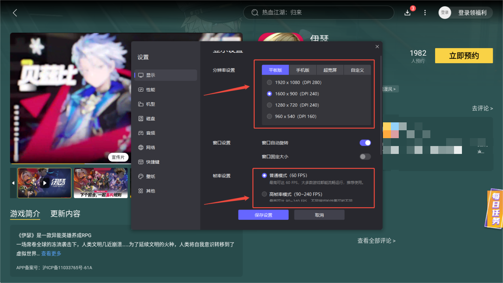The image size is (503, 283).
Task: Open the 性能 performance settings section
Action: (166, 90)
